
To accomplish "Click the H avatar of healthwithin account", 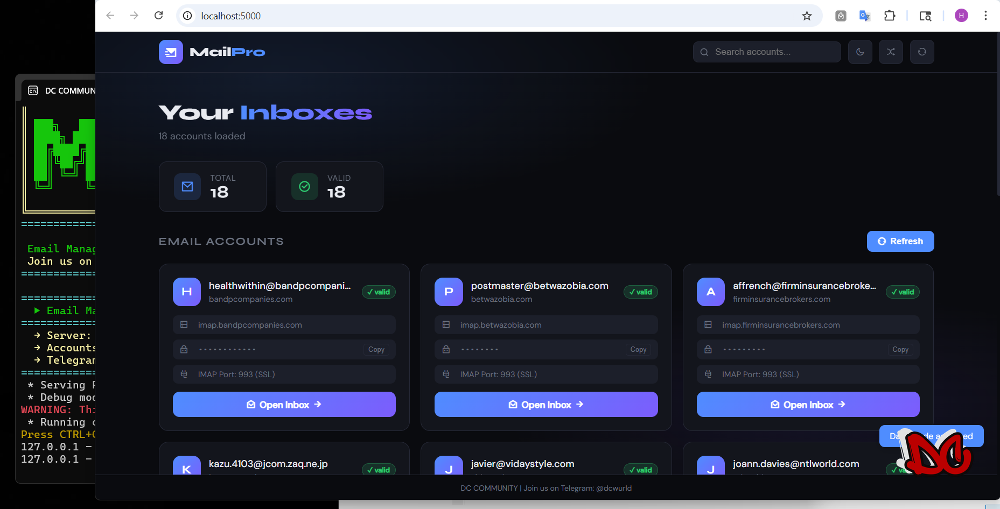I will click(187, 292).
